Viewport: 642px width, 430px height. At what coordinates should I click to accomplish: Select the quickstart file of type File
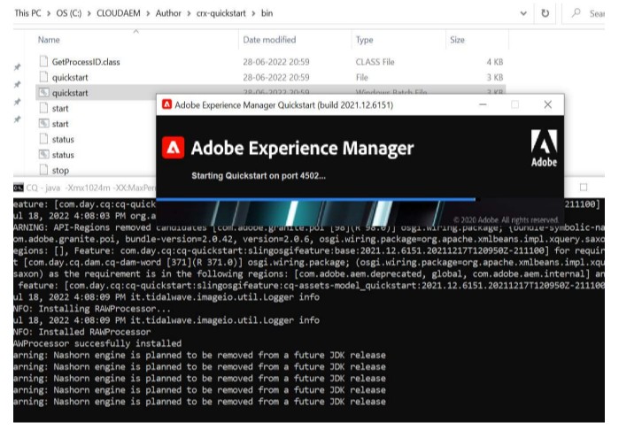coord(70,77)
